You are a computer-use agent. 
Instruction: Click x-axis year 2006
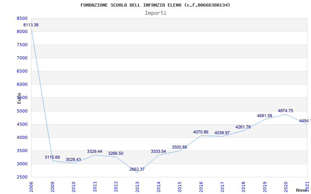pyautogui.click(x=31, y=187)
